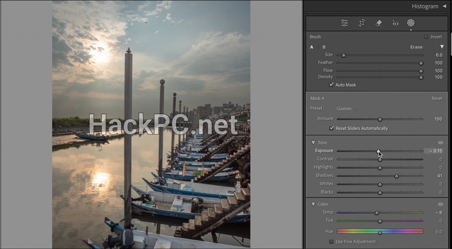Viewport: 452px width, 249px height.
Task: Enable the Invert checkbox
Action: [x=426, y=37]
